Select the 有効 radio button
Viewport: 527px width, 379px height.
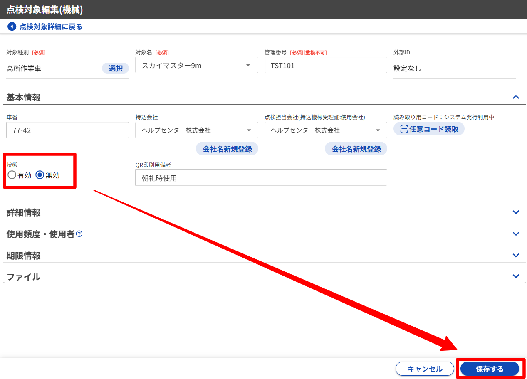12,175
